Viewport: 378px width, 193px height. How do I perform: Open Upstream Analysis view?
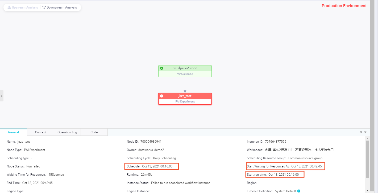(x=23, y=7)
